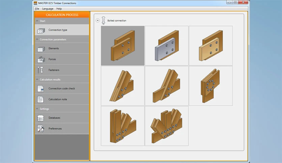Collapse the Bolted connection group

97,21
